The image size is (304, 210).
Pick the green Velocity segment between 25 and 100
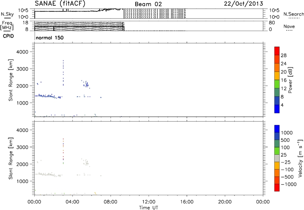point(277,151)
